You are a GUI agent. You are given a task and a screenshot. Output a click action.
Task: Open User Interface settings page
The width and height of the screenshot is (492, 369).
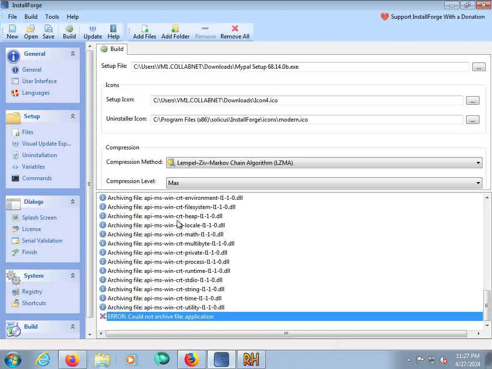click(39, 81)
